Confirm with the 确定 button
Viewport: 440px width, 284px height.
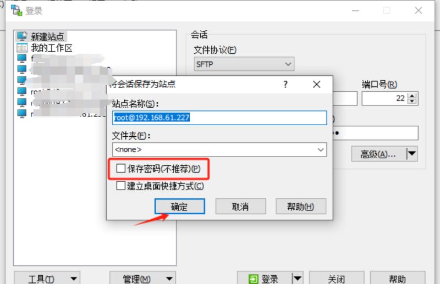[180, 207]
